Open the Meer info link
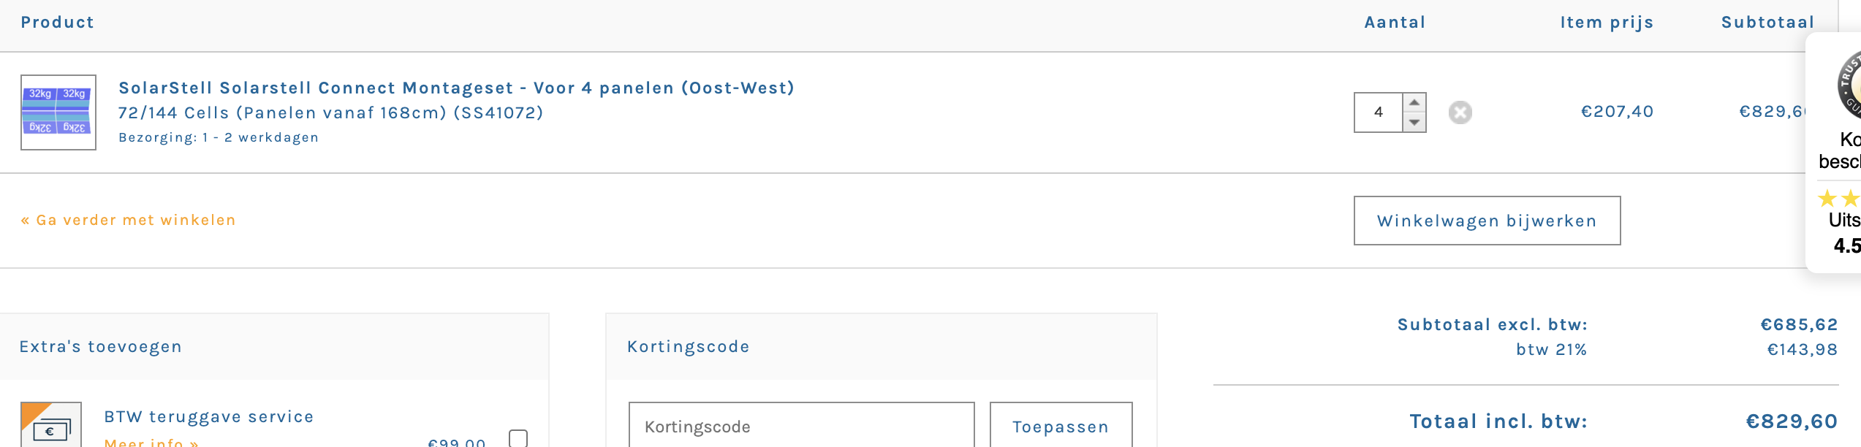1861x447 pixels. [151, 442]
